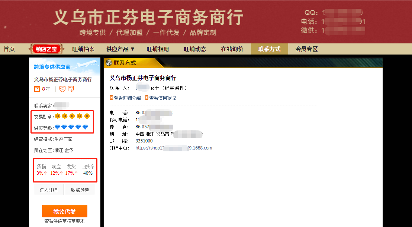Click the 诚信通 orange badge icon
This screenshot has height=227, width=412.
point(37,89)
